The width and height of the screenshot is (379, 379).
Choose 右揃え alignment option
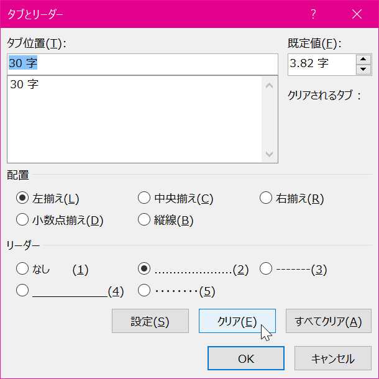tap(266, 199)
